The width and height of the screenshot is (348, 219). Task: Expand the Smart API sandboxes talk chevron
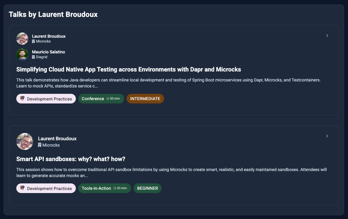pyautogui.click(x=327, y=136)
